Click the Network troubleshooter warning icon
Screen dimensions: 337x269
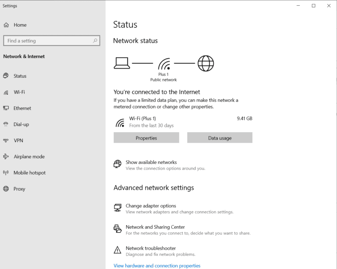(x=117, y=250)
